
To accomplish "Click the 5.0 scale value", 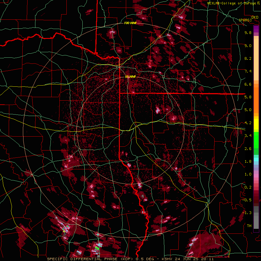I will click(x=248, y=110).
